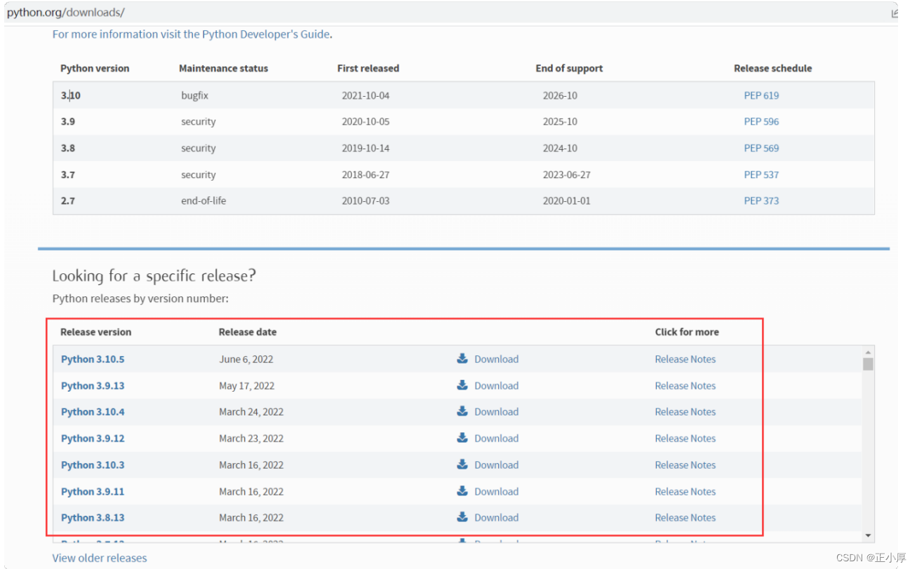Open PEP 619 release schedule
Viewport: 917px width, 569px height.
(x=761, y=95)
